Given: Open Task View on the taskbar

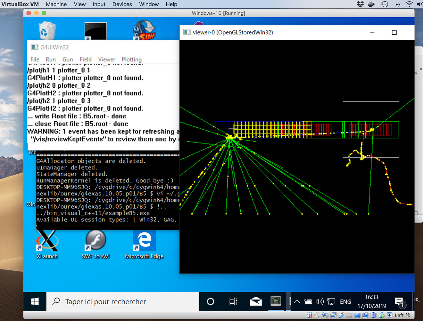Looking at the screenshot, I should coord(233,301).
